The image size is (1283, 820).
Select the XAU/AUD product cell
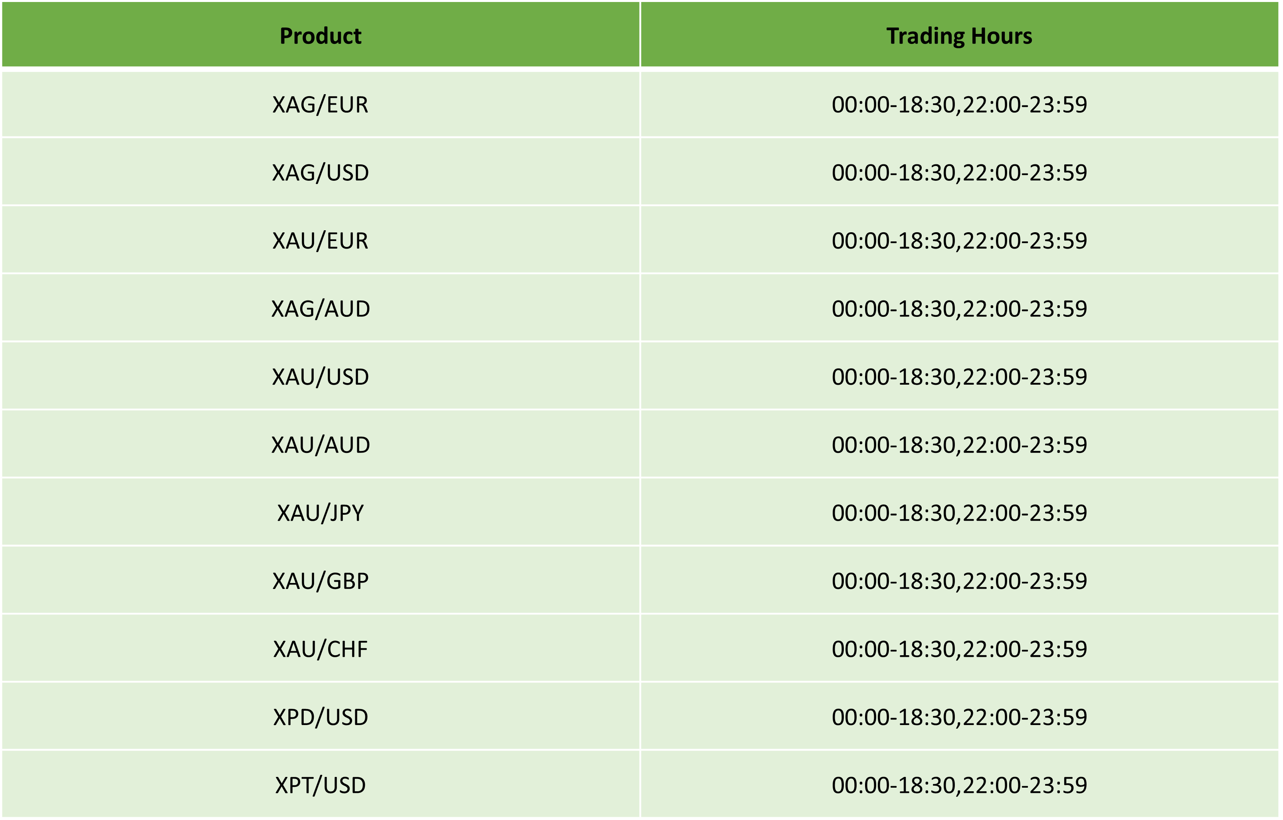320,445
